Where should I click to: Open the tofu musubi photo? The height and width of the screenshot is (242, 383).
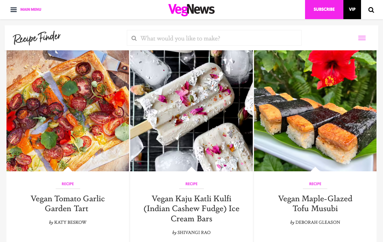pyautogui.click(x=315, y=111)
